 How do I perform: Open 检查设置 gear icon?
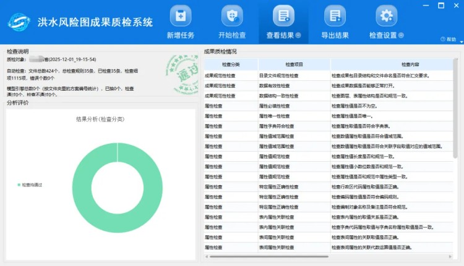tap(387, 15)
